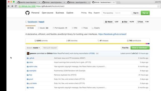161x91 pixels.
Task: Open the react repository name link
Action: (42, 22)
